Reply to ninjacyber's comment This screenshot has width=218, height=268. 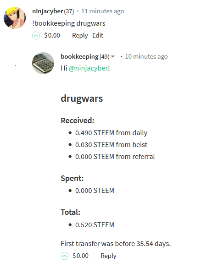80,36
